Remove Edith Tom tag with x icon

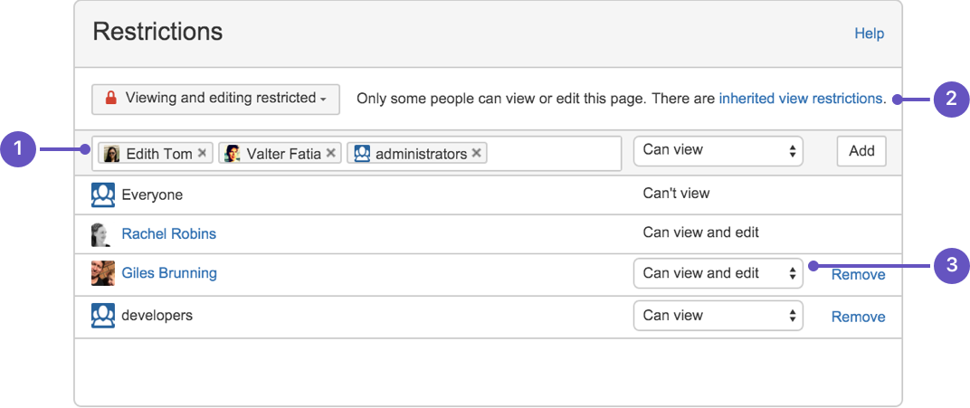[202, 153]
